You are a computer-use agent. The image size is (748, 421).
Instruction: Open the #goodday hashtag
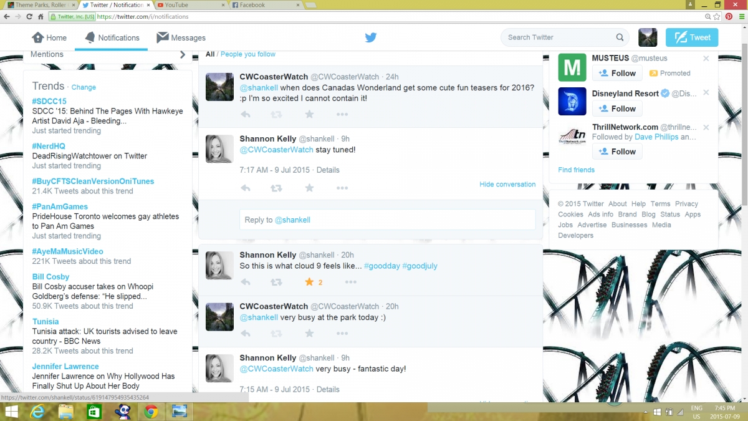[x=381, y=266]
